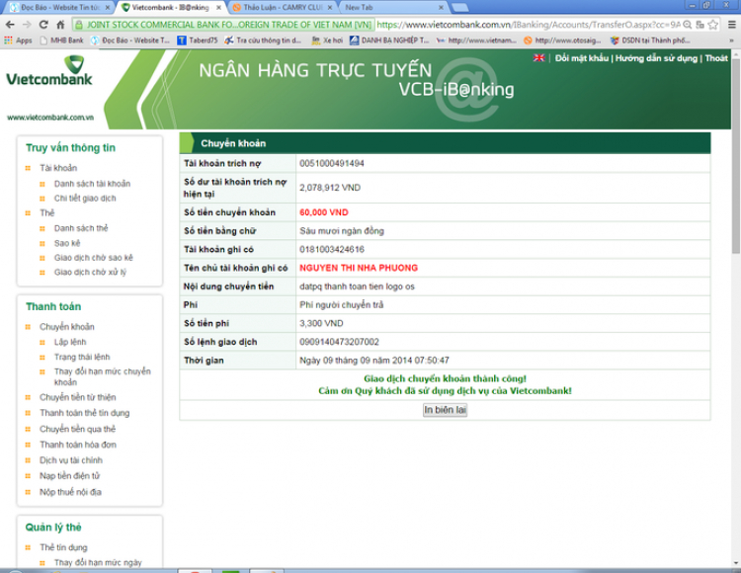The height and width of the screenshot is (573, 741).
Task: Click the green SSL lock icon
Action: pyautogui.click(x=79, y=25)
